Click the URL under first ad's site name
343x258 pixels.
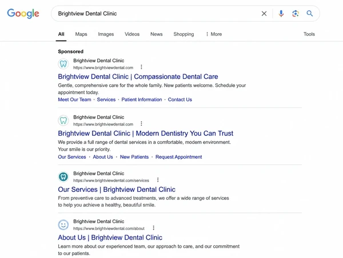[x=103, y=68]
